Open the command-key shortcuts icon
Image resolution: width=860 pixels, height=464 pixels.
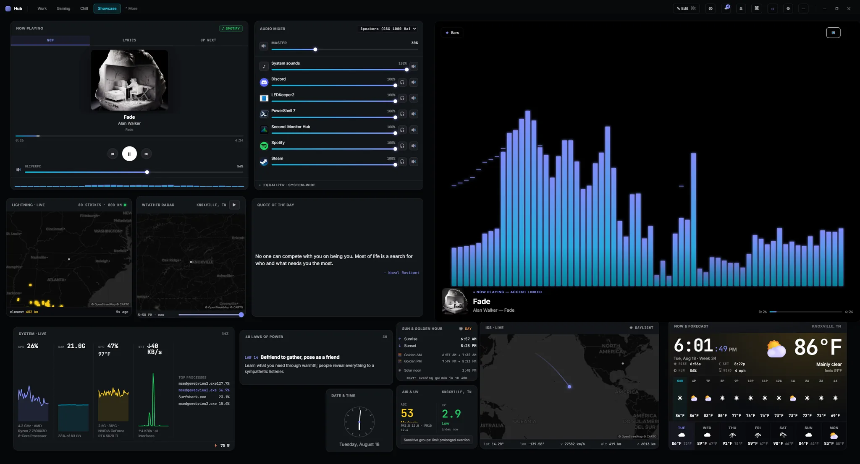(x=757, y=8)
